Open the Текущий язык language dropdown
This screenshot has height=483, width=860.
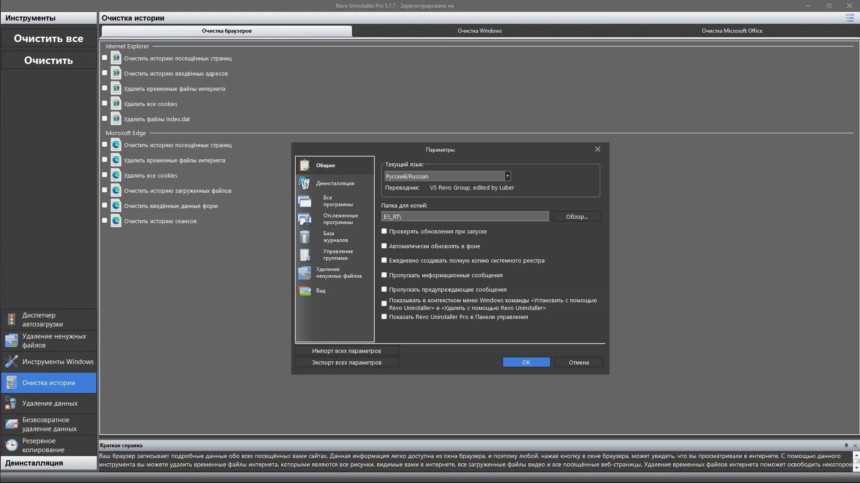[507, 176]
